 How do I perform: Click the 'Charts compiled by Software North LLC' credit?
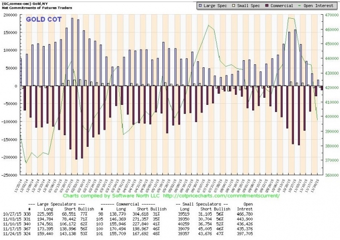pos(111,195)
